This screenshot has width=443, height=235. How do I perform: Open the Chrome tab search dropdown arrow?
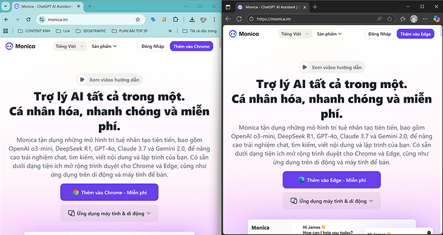(5, 6)
